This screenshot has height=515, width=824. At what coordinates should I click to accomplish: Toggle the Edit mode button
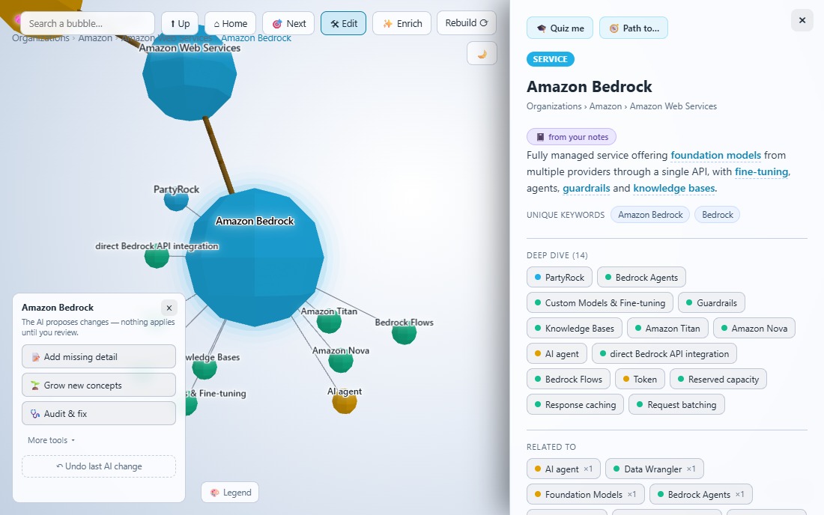(x=343, y=24)
